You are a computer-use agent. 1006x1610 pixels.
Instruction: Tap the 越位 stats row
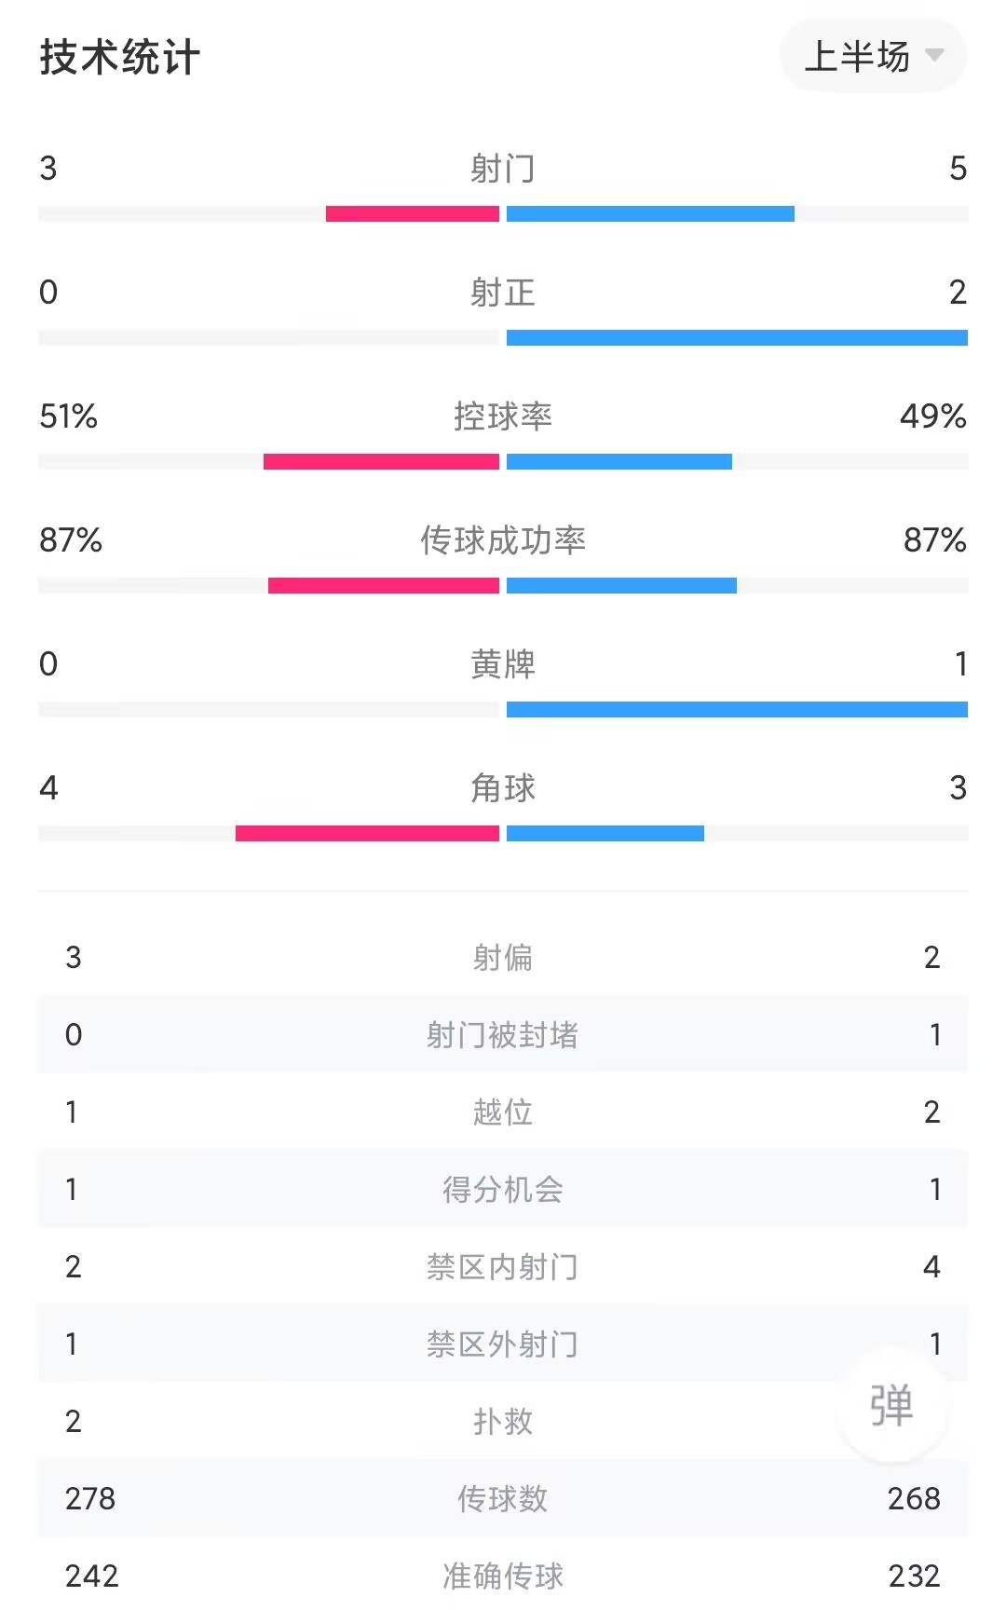click(503, 1112)
